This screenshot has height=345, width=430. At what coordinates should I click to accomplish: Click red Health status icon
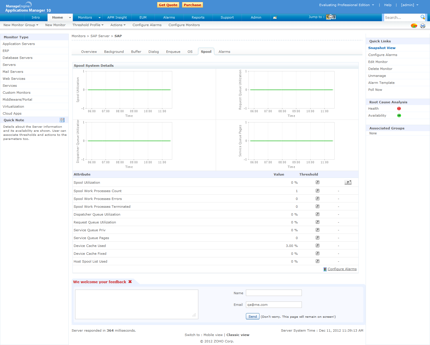(399, 109)
